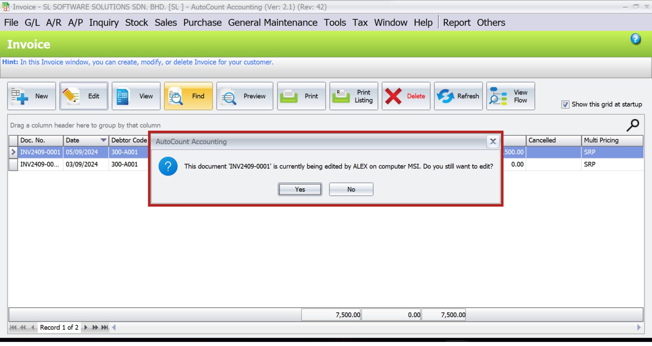This screenshot has width=652, height=346.
Task: Create a new invoice with New icon
Action: (x=32, y=96)
